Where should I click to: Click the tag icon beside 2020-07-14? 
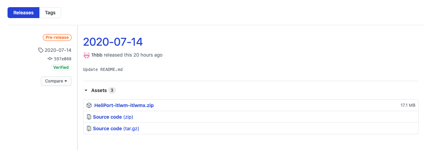click(41, 50)
